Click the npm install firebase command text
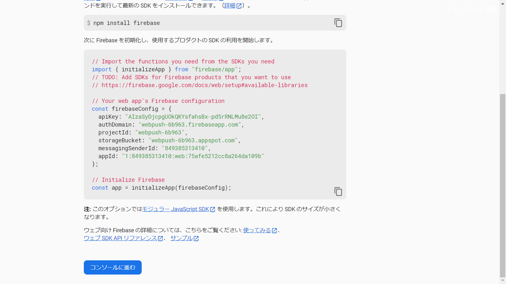The height and width of the screenshot is (284, 506). coord(126,23)
